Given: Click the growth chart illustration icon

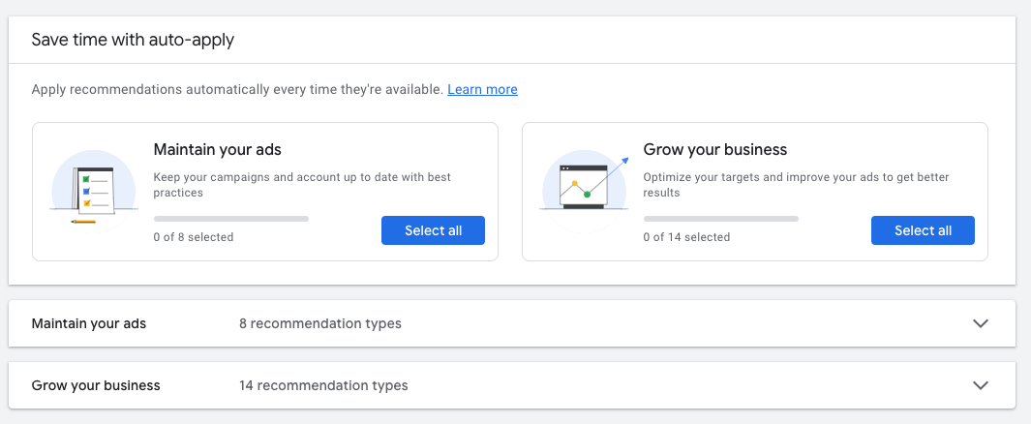Looking at the screenshot, I should tap(584, 184).
